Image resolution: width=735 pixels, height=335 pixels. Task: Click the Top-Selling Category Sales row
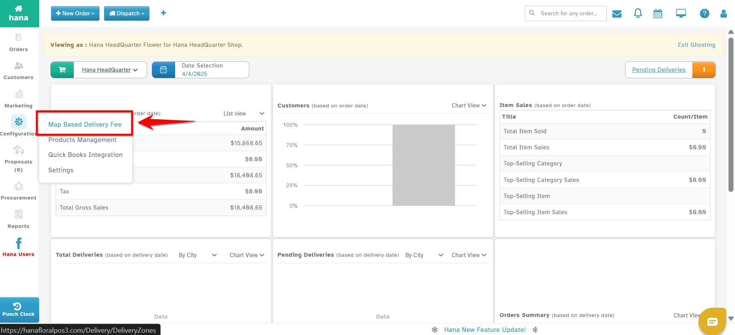[x=604, y=180]
